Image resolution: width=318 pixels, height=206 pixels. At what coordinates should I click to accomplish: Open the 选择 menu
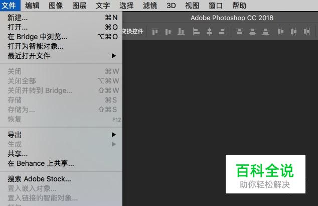126,6
